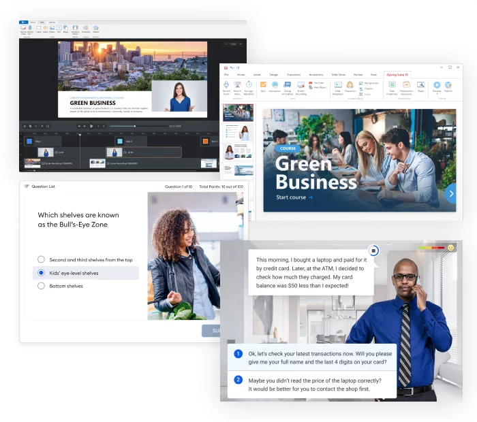Click the Text icon in the video editor toolbar
The width and height of the screenshot is (477, 422).
pos(59,29)
